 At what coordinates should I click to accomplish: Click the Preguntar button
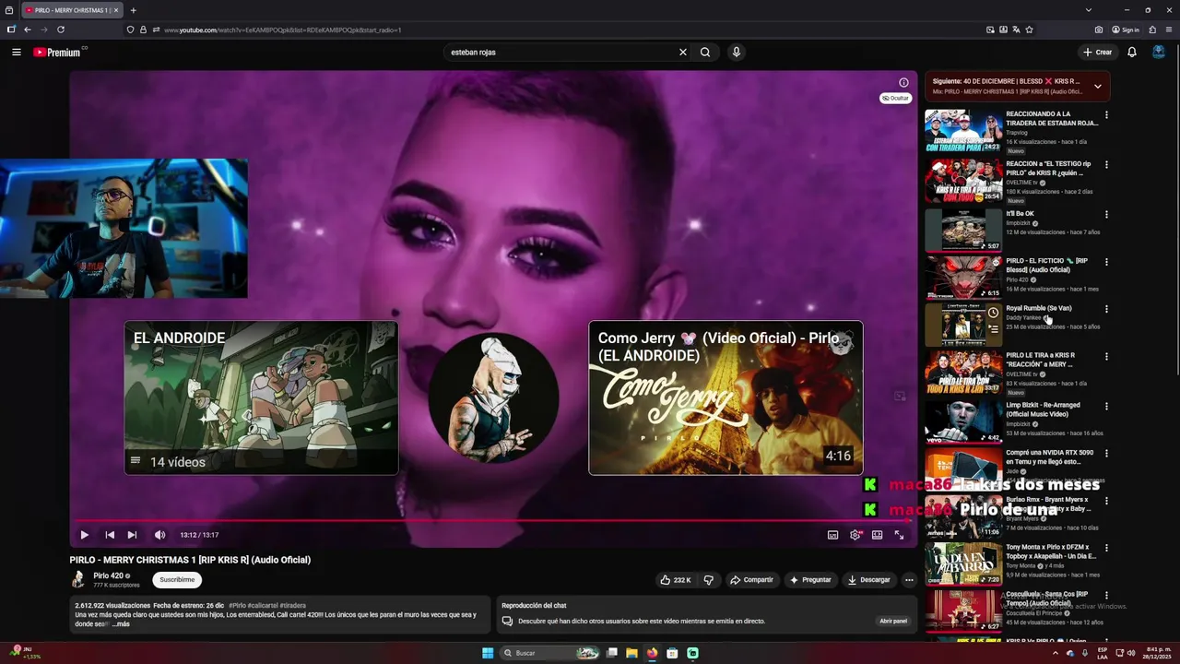click(810, 580)
